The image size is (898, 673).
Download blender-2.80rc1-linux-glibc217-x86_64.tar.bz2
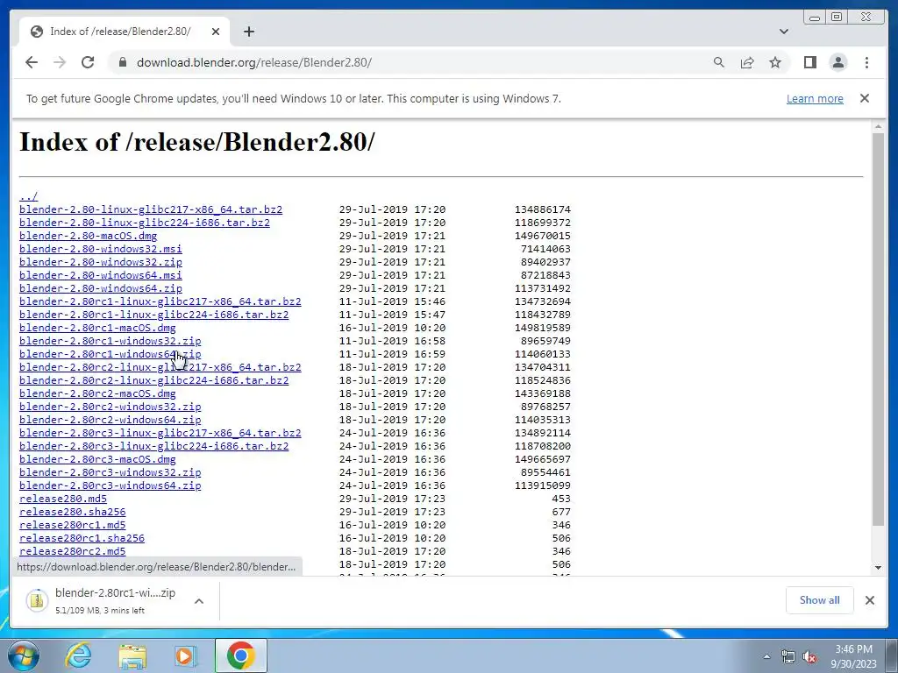pos(160,301)
